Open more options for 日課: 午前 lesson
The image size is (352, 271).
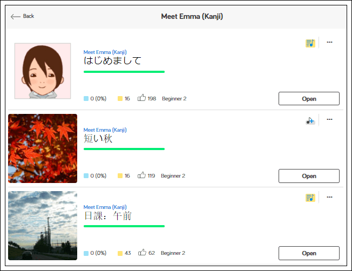[329, 197]
